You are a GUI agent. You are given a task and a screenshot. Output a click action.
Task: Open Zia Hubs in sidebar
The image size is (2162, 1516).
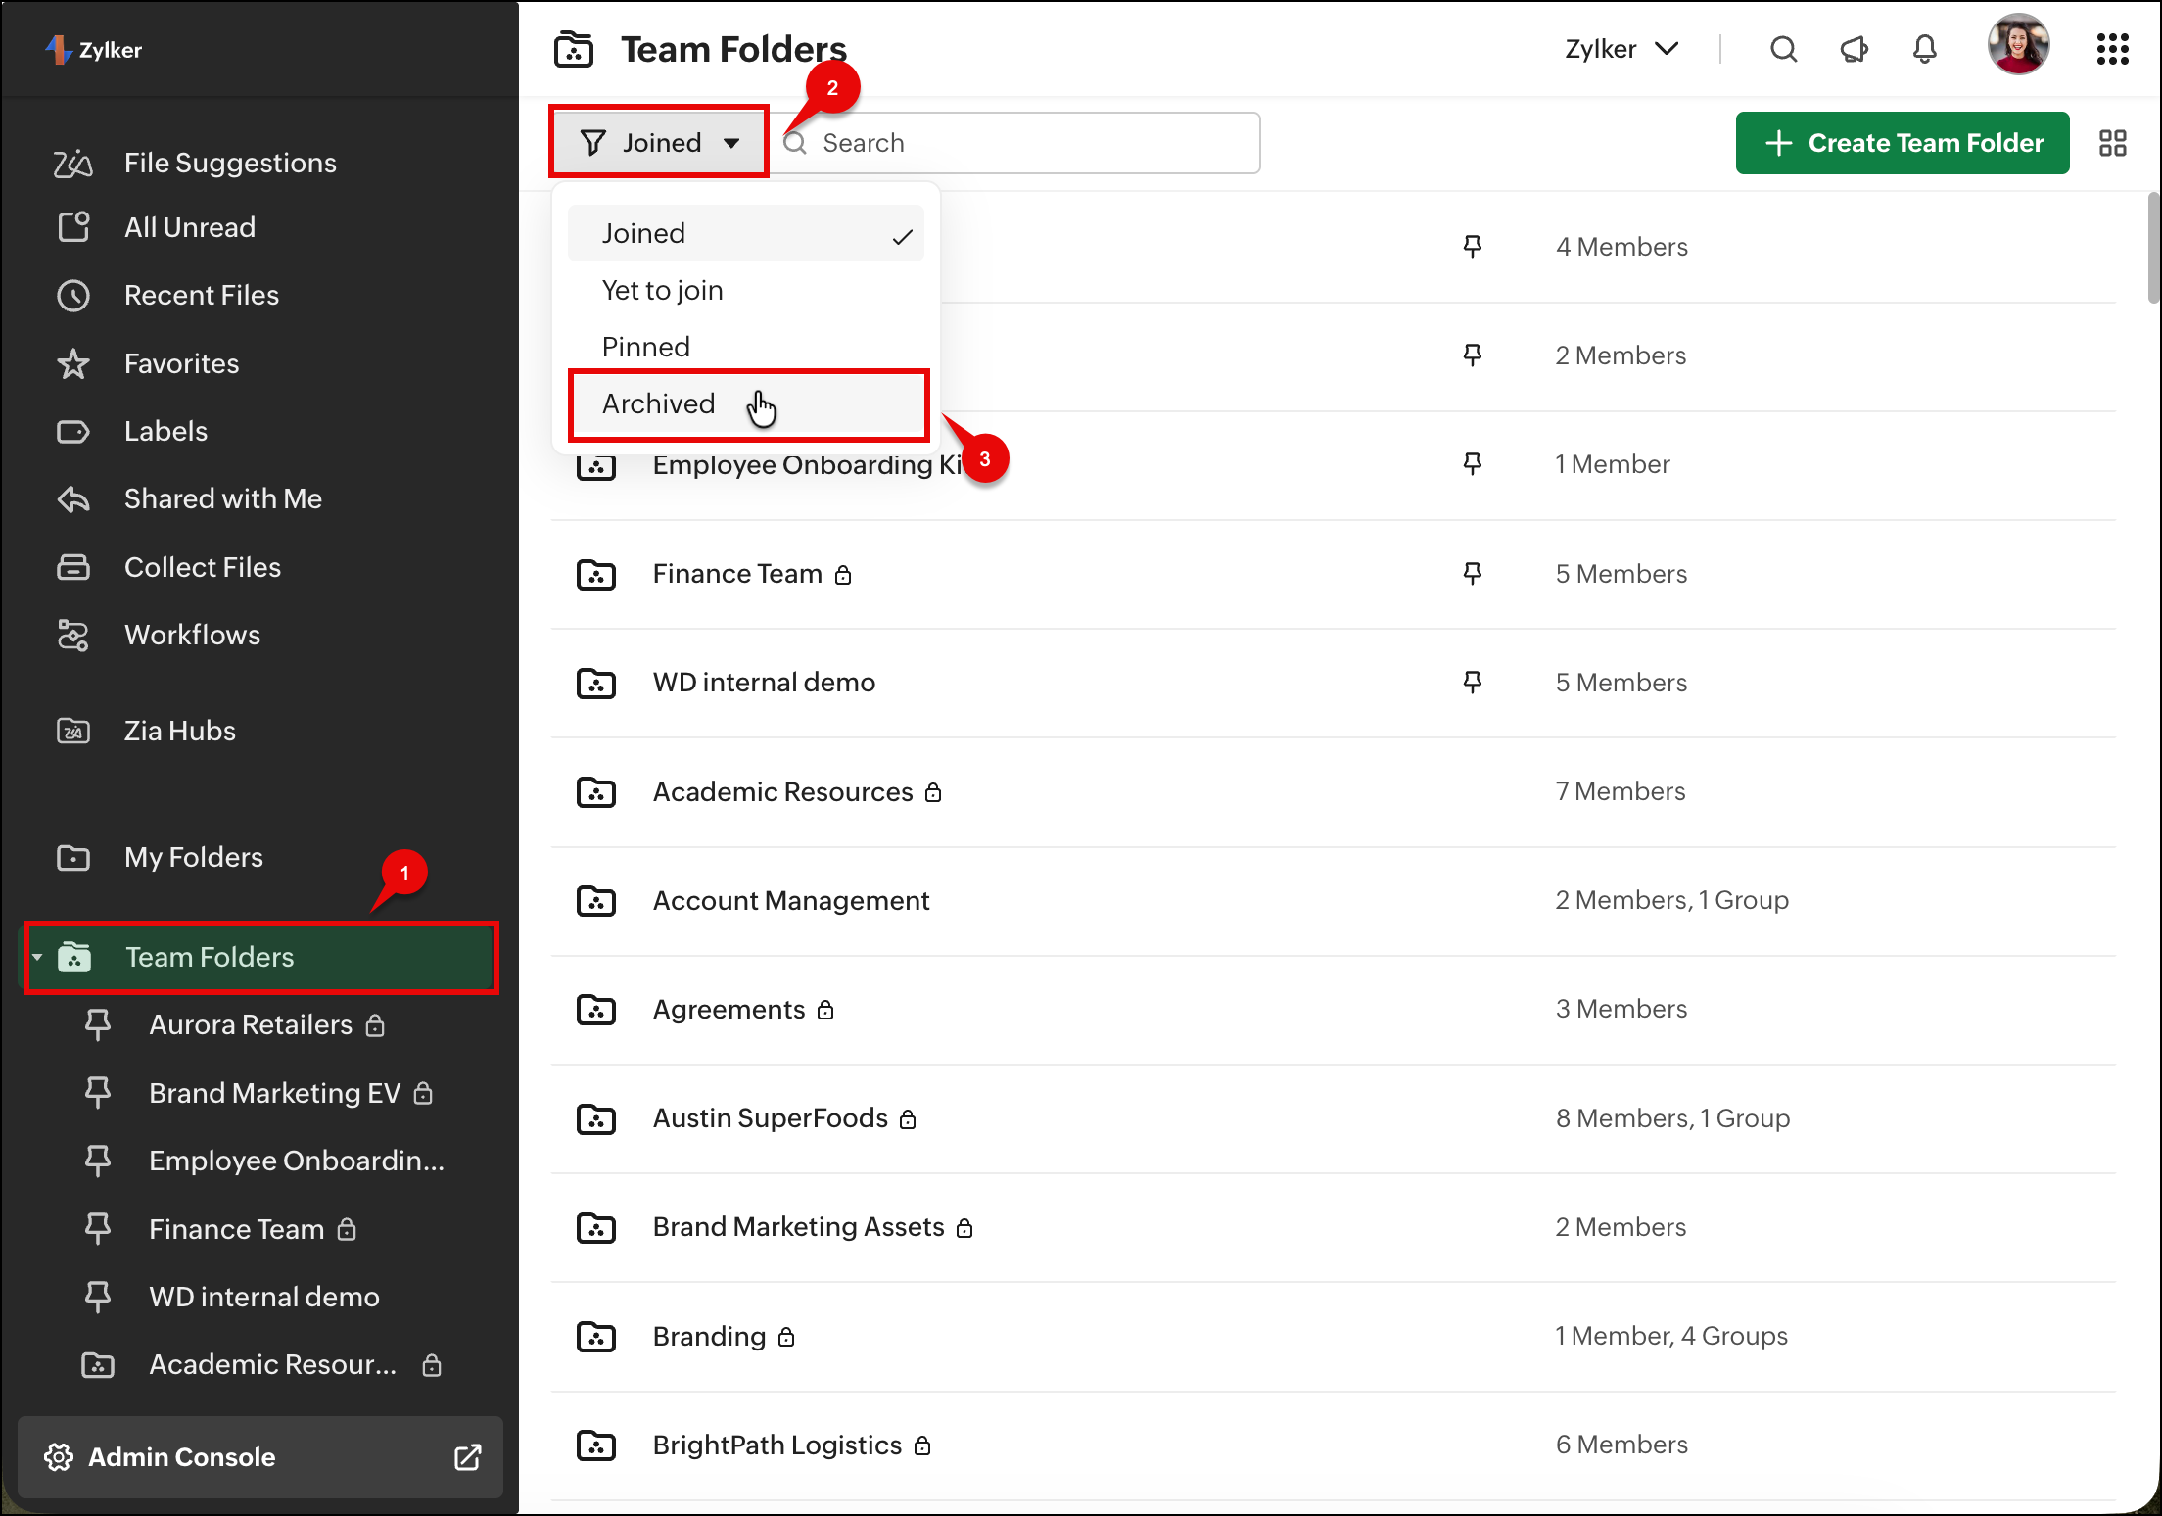179,731
